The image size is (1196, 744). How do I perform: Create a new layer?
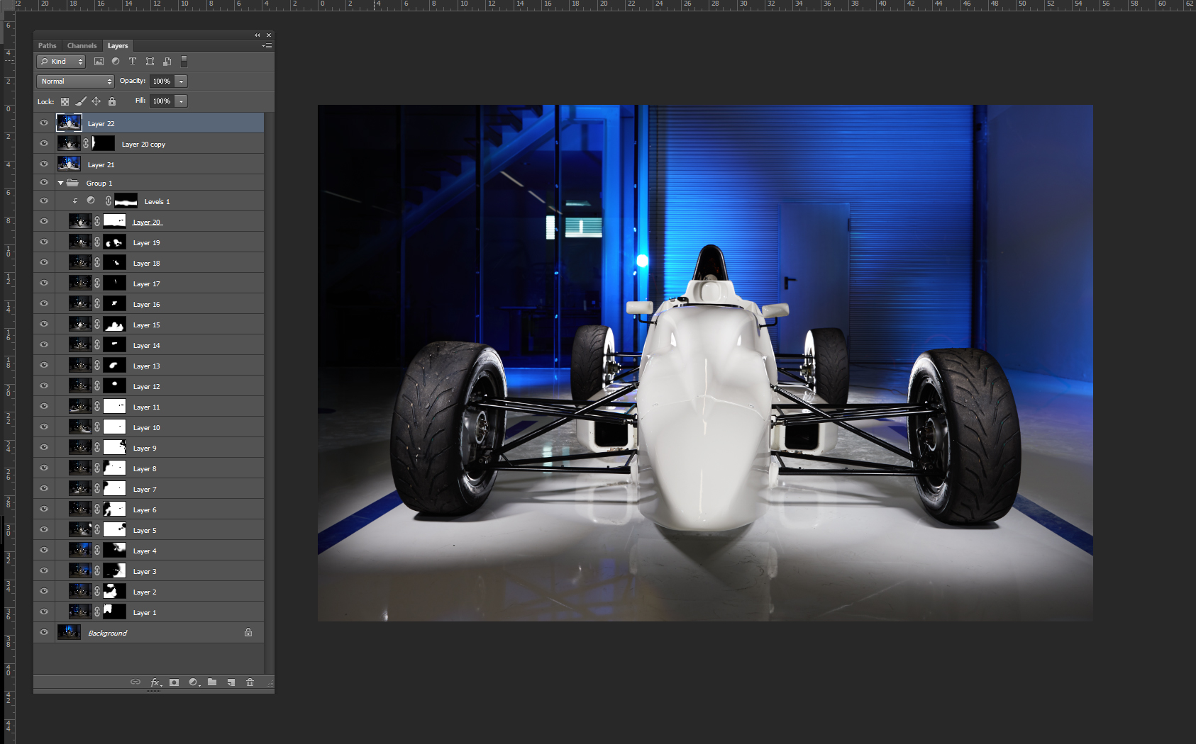click(x=231, y=682)
